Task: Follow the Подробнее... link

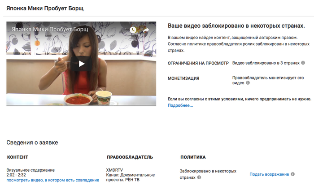Action: pyautogui.click(x=180, y=105)
